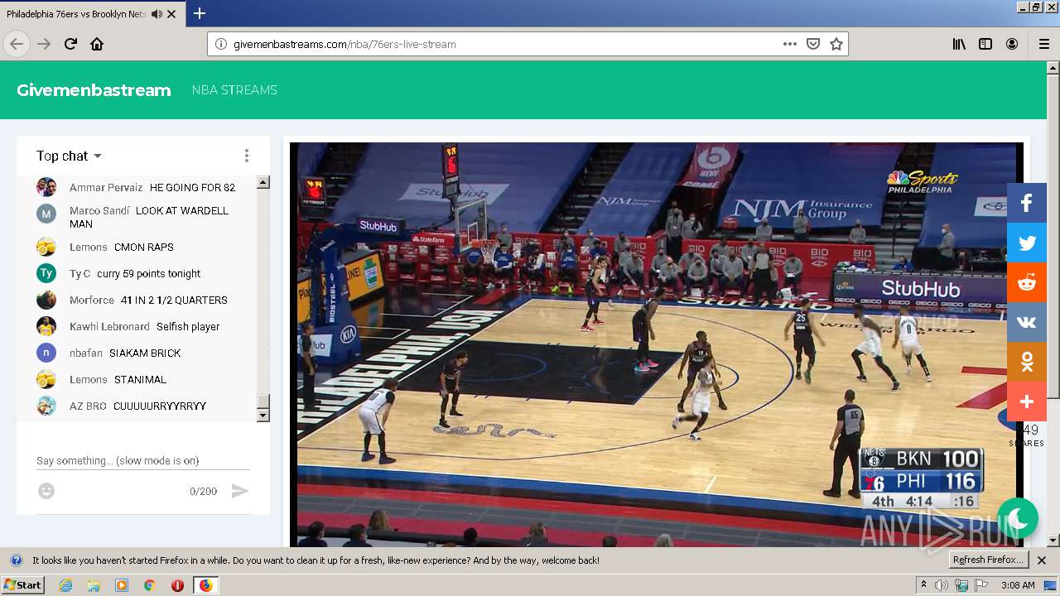1060x596 pixels.
Task: Share stream on Facebook
Action: pyautogui.click(x=1027, y=203)
